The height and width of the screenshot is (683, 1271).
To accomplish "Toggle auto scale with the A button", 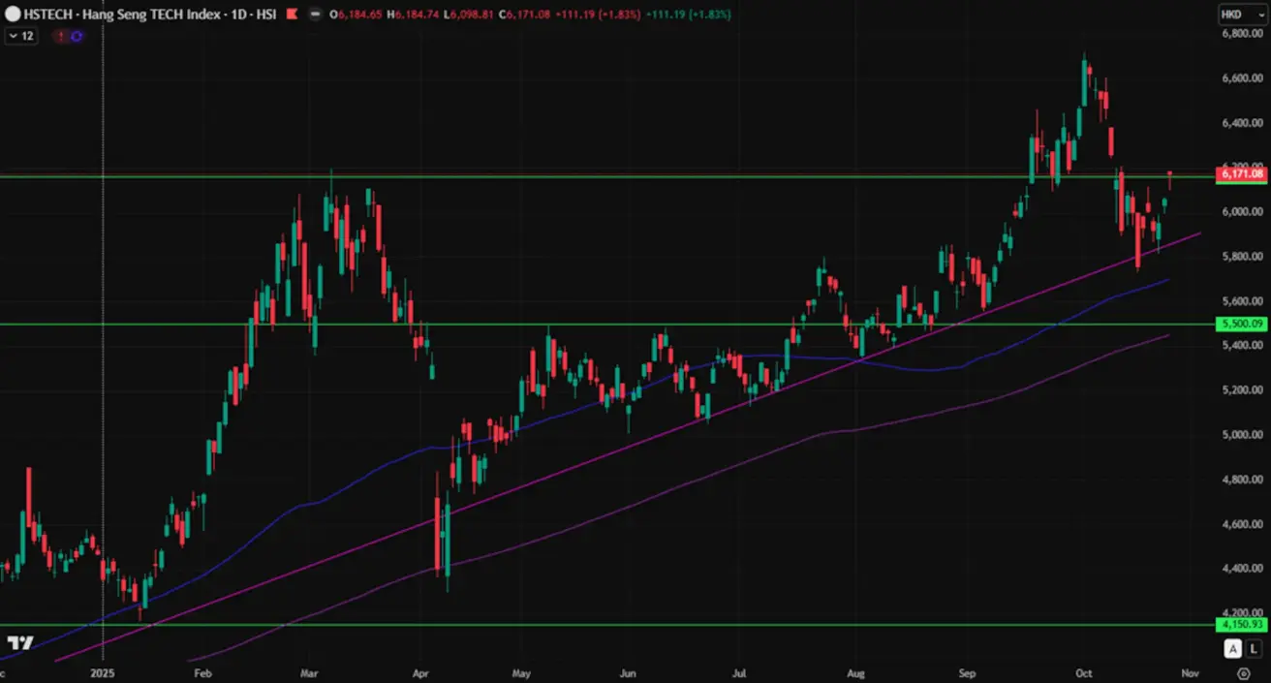I will (x=1232, y=649).
